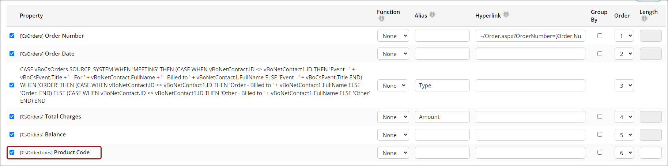The width and height of the screenshot is (668, 166).
Task: Enable Group By for Total Charges
Action: coord(600,116)
